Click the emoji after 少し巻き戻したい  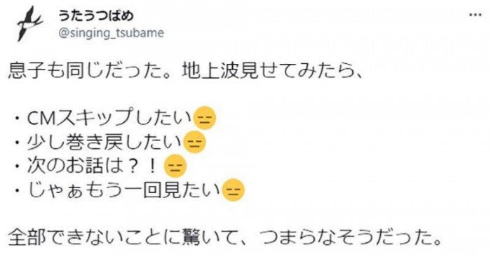(195, 142)
